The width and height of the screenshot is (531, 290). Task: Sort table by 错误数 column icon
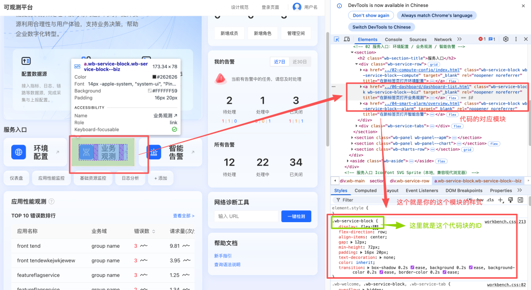tap(154, 232)
